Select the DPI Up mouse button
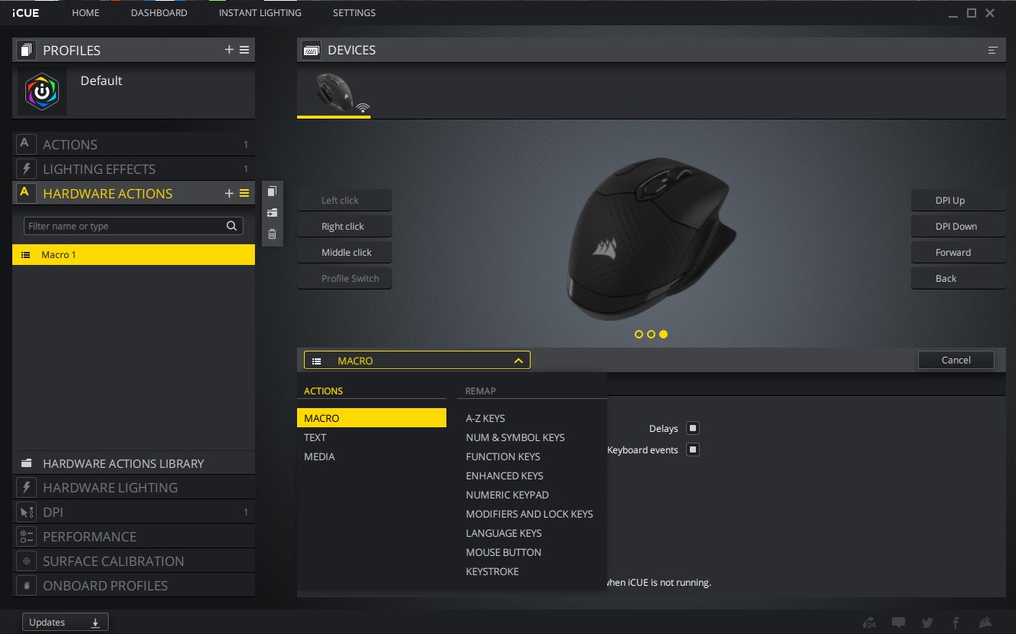The width and height of the screenshot is (1016, 634). (x=958, y=201)
